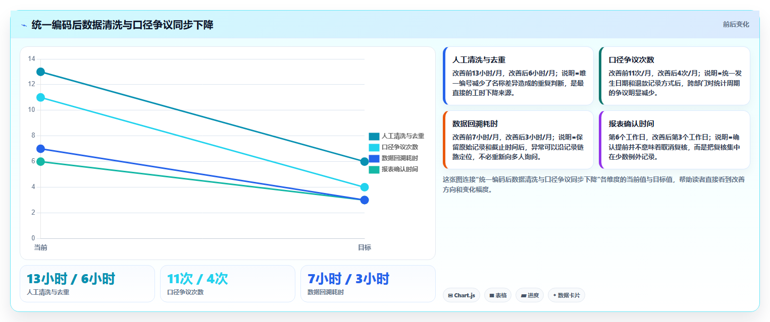Click the icon inside the 表格 tag

click(x=491, y=295)
